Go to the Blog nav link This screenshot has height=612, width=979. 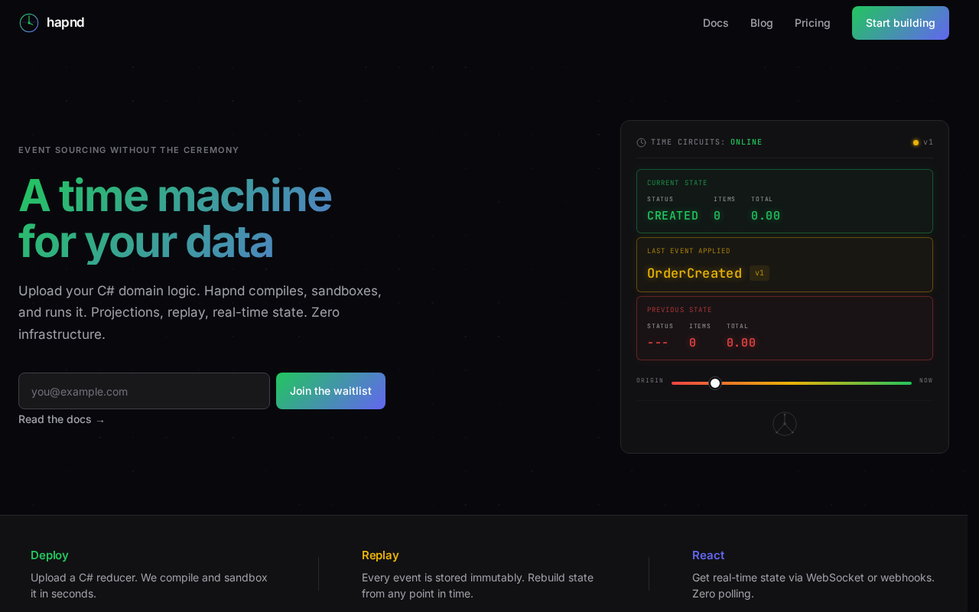tap(761, 23)
